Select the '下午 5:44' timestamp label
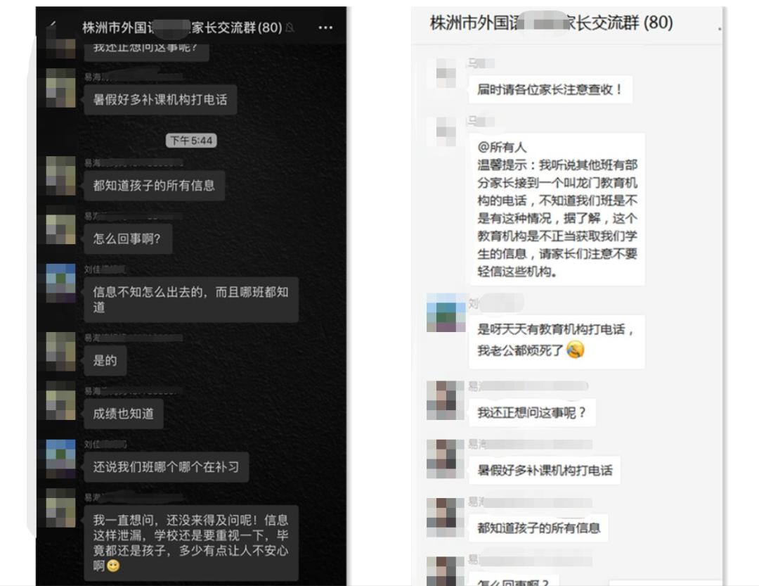 pyautogui.click(x=191, y=141)
